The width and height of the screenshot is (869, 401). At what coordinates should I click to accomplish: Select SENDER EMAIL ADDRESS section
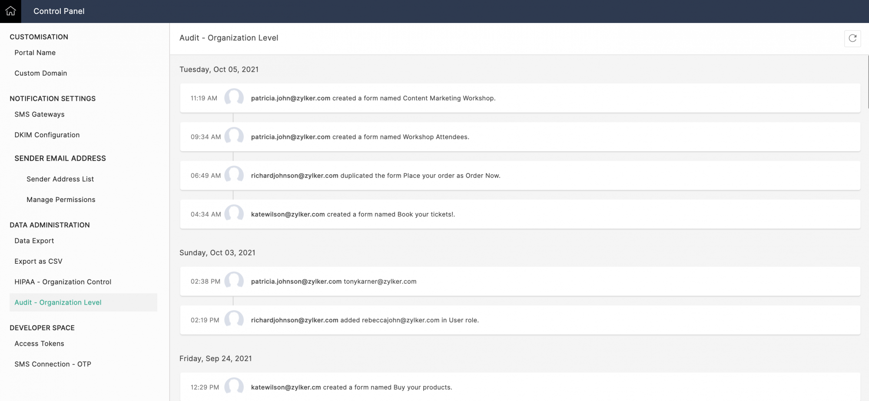click(x=60, y=159)
